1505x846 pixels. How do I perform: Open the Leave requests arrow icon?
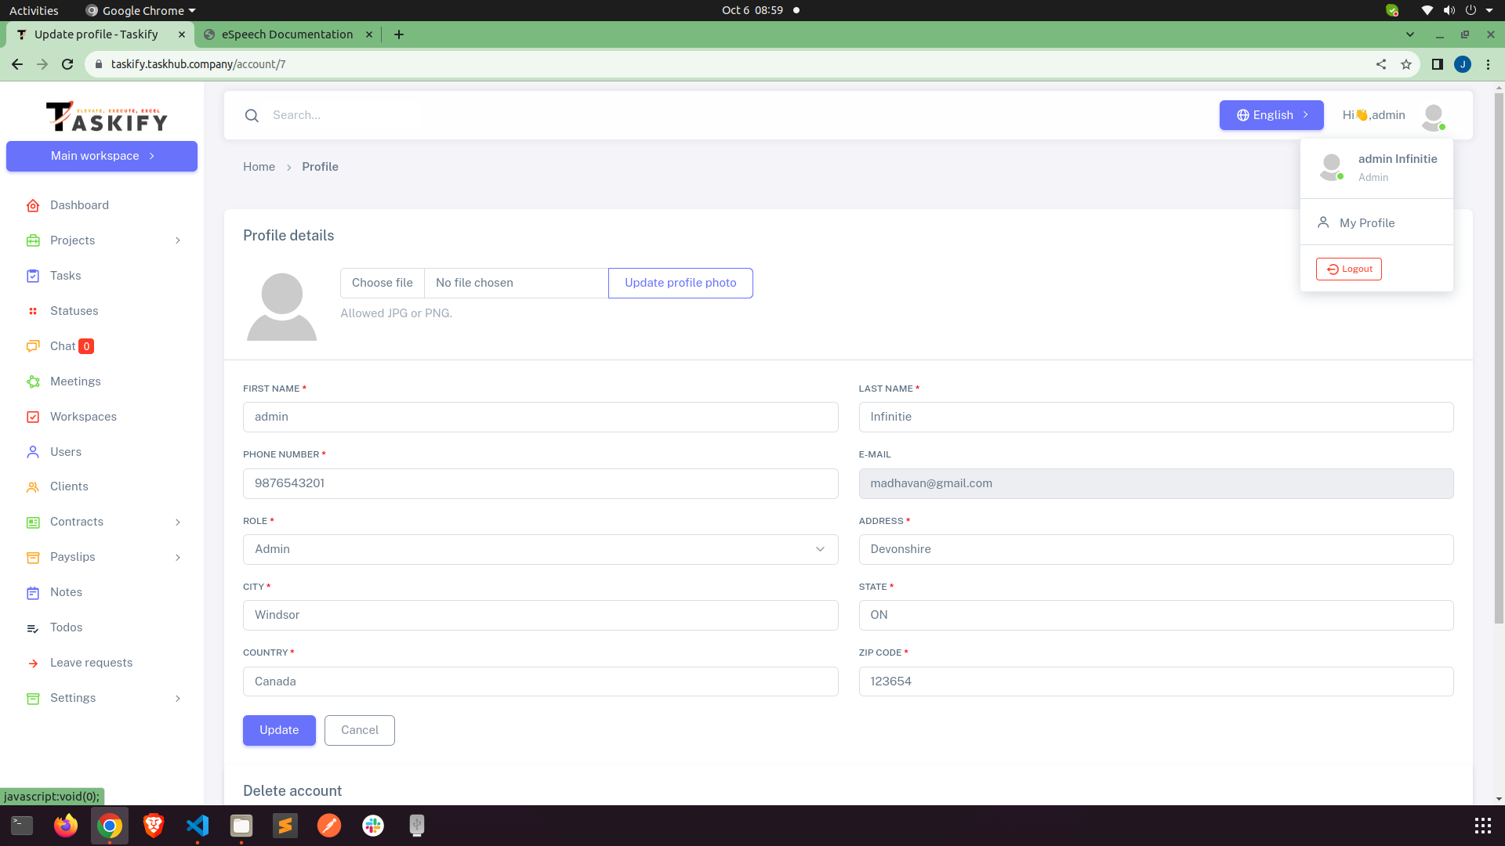(33, 663)
